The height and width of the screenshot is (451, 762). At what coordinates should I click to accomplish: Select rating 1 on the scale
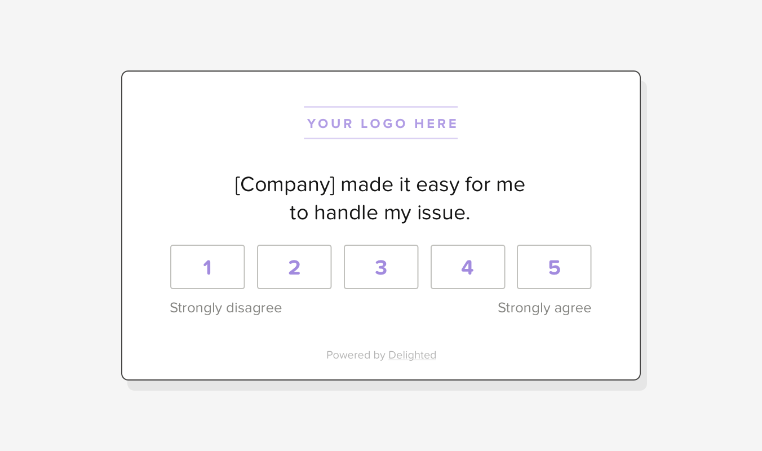207,267
